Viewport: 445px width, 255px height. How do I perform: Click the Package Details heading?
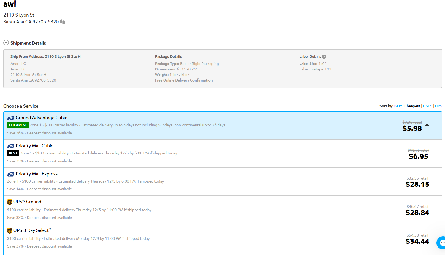click(168, 56)
